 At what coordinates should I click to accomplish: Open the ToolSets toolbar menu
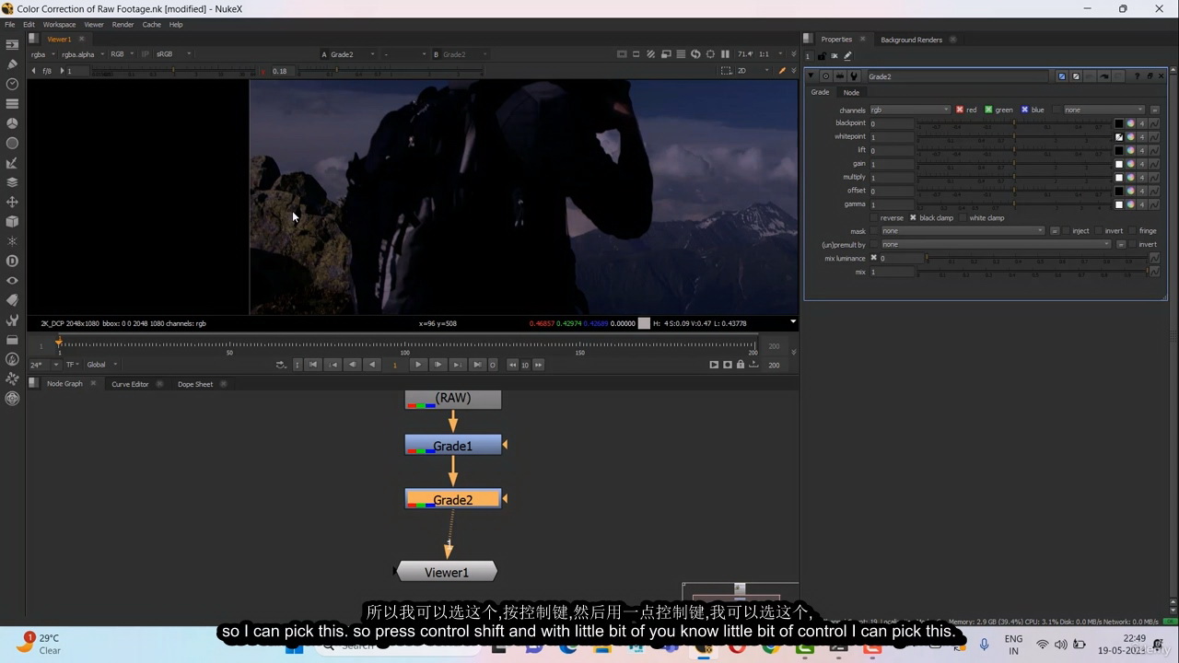coord(12,320)
